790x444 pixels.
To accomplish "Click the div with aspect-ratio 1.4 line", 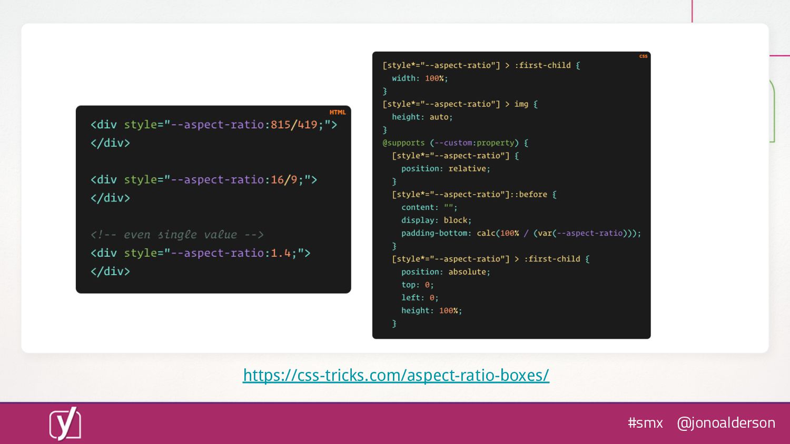I will tap(201, 253).
